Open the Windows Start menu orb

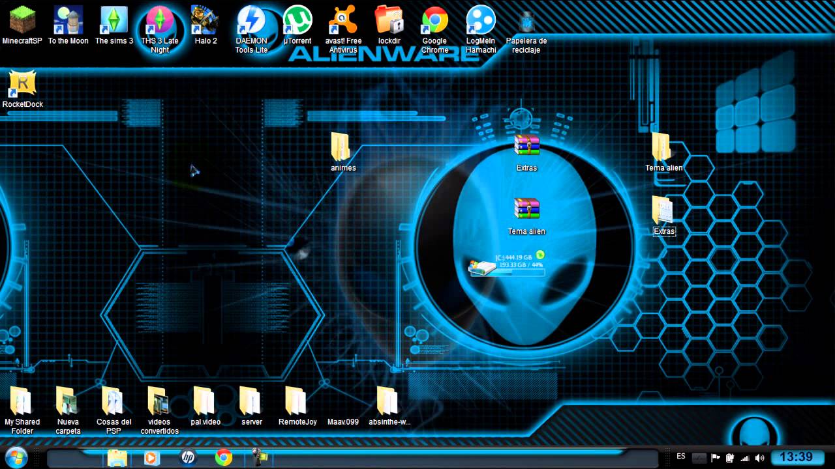pos(16,457)
